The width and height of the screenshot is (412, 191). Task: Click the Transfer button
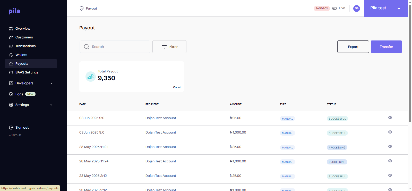coord(386,47)
